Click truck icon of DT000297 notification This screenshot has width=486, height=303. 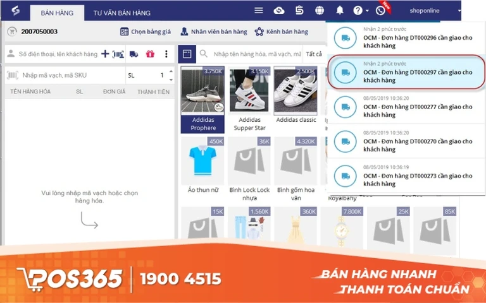(x=346, y=73)
